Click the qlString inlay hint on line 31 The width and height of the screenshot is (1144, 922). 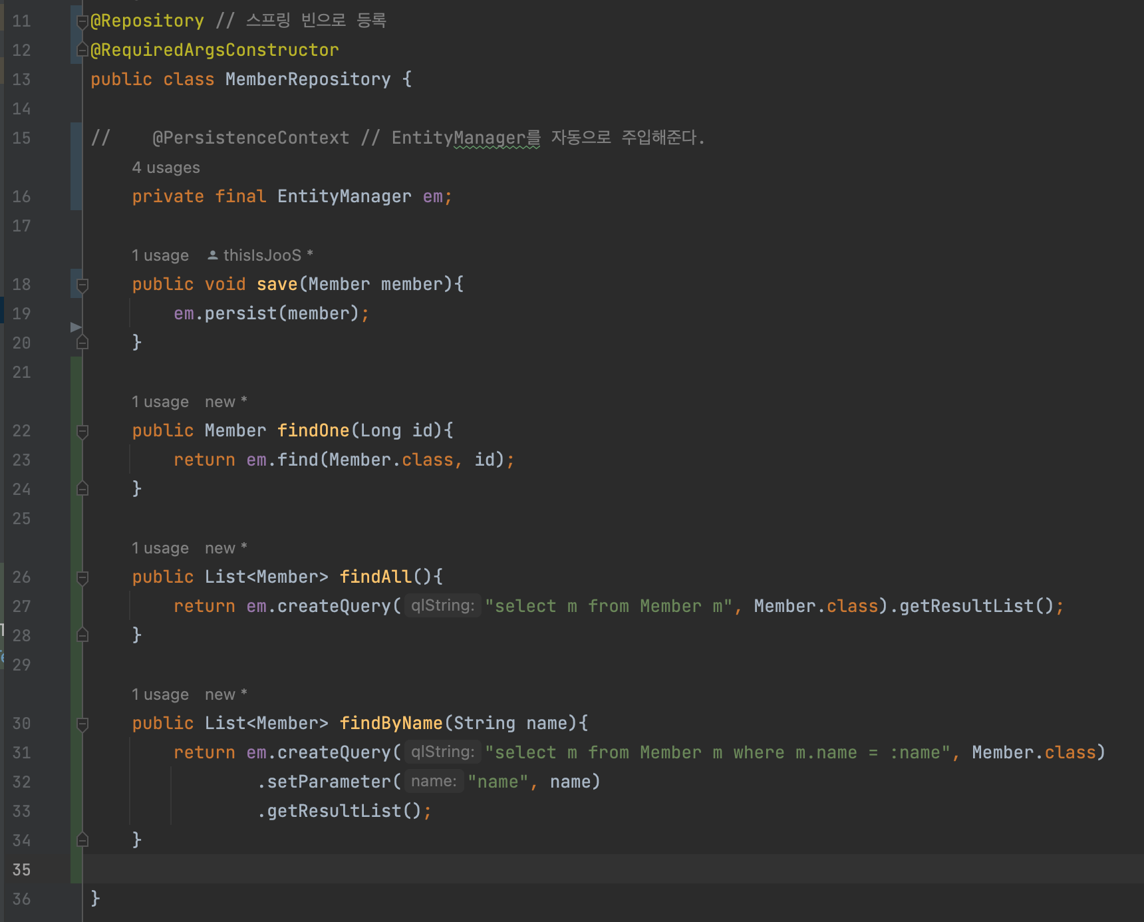coord(442,752)
